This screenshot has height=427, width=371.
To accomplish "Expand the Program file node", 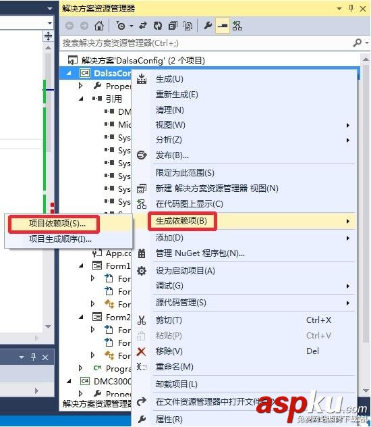I will 80,368.
